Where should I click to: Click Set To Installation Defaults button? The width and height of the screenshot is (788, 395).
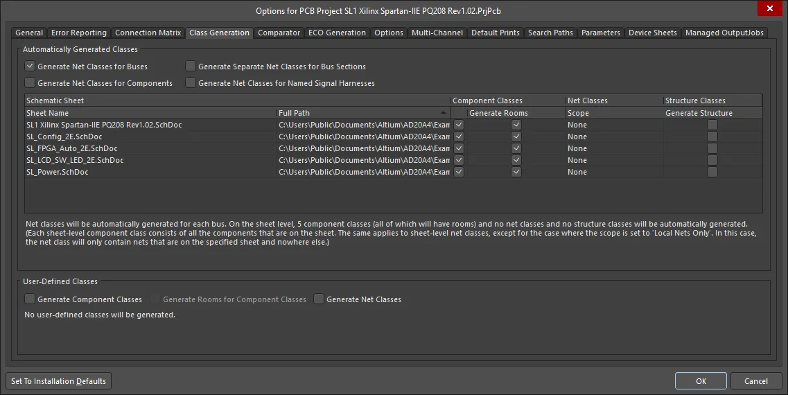tap(58, 381)
